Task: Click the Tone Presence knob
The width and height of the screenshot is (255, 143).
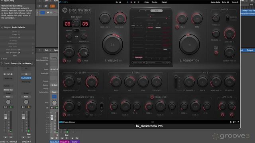Action: [x=157, y=82]
